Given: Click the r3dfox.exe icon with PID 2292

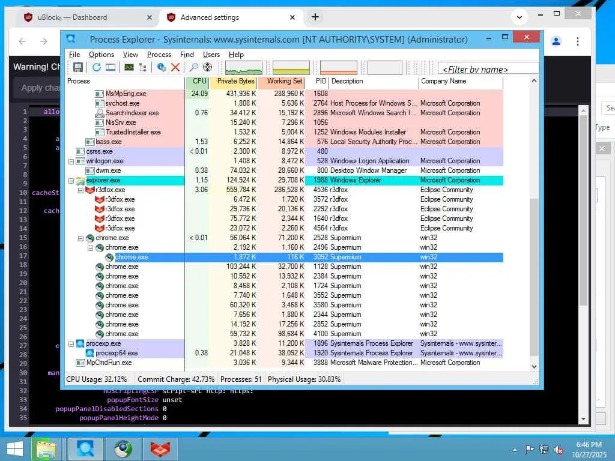Looking at the screenshot, I should tap(100, 209).
